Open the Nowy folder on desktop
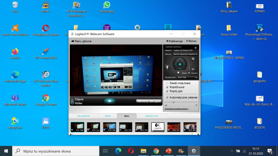 (x=229, y=31)
